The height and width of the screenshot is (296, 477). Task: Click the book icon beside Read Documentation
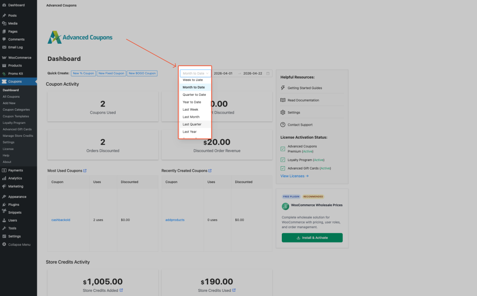pos(283,100)
